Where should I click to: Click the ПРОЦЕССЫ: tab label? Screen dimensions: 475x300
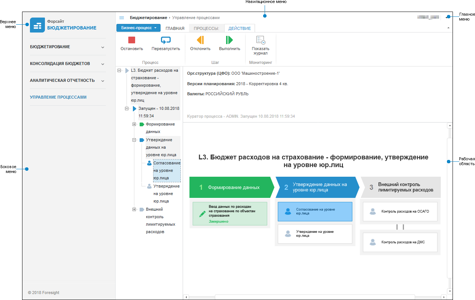pos(206,28)
